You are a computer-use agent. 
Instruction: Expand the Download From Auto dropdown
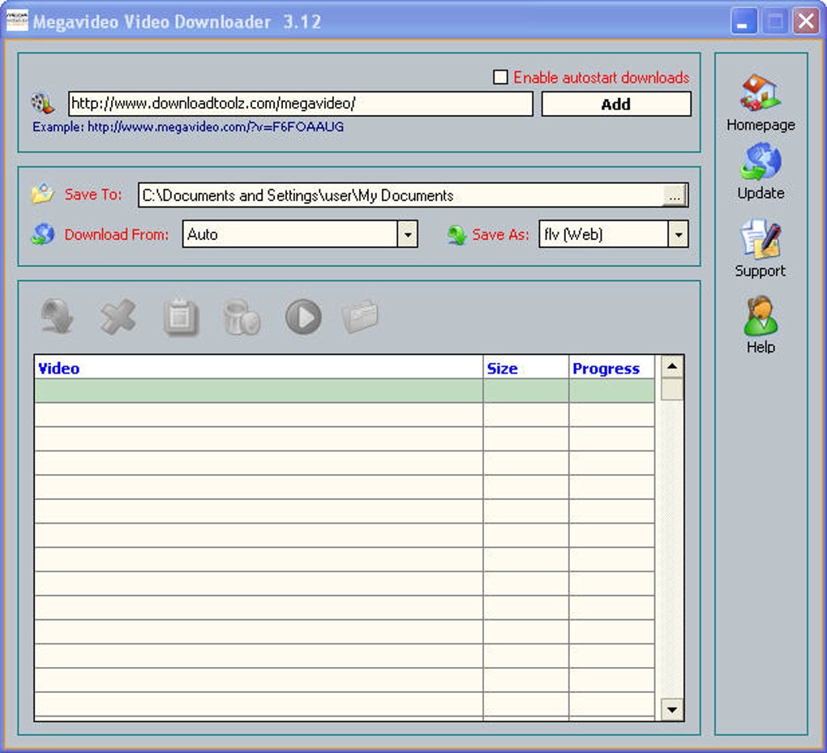click(x=407, y=234)
